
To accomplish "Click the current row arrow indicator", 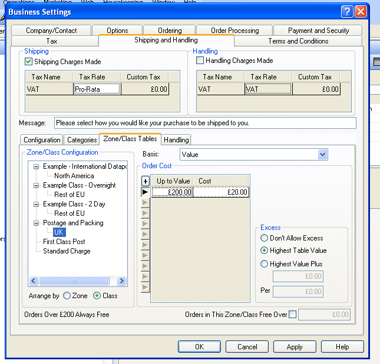I will 146,192.
